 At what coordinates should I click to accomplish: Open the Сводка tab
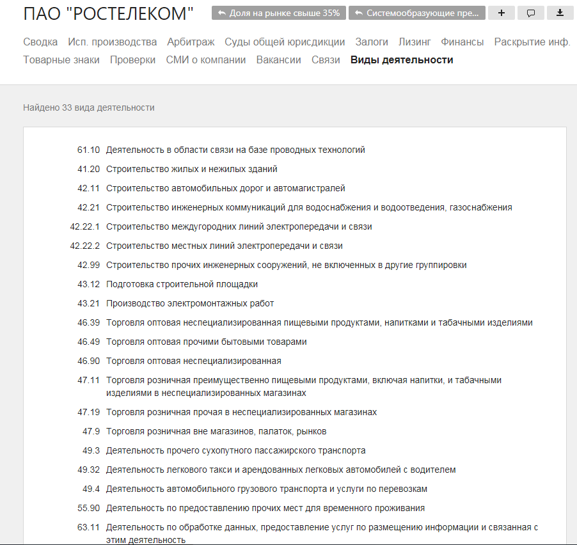click(40, 42)
